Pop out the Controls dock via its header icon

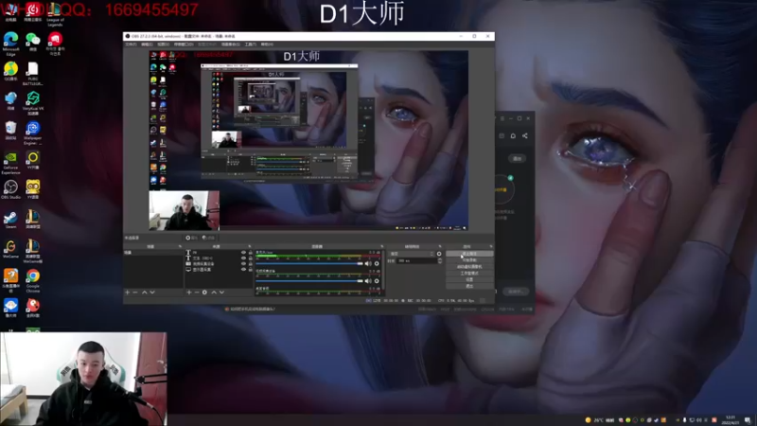click(x=491, y=247)
